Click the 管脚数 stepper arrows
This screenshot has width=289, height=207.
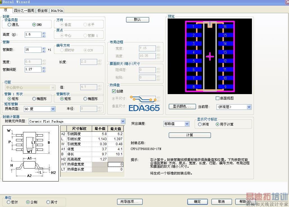[44, 50]
